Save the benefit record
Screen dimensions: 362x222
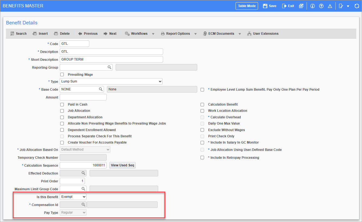[269, 6]
